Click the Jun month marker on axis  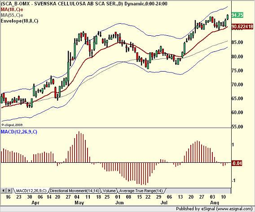[119, 203]
